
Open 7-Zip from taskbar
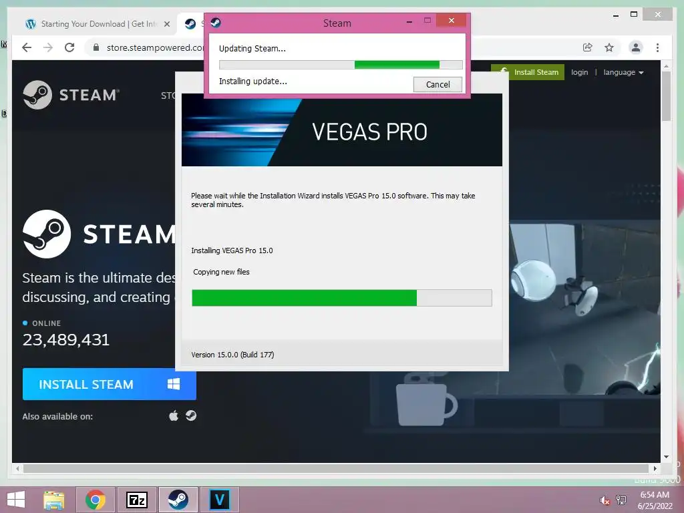(136, 500)
